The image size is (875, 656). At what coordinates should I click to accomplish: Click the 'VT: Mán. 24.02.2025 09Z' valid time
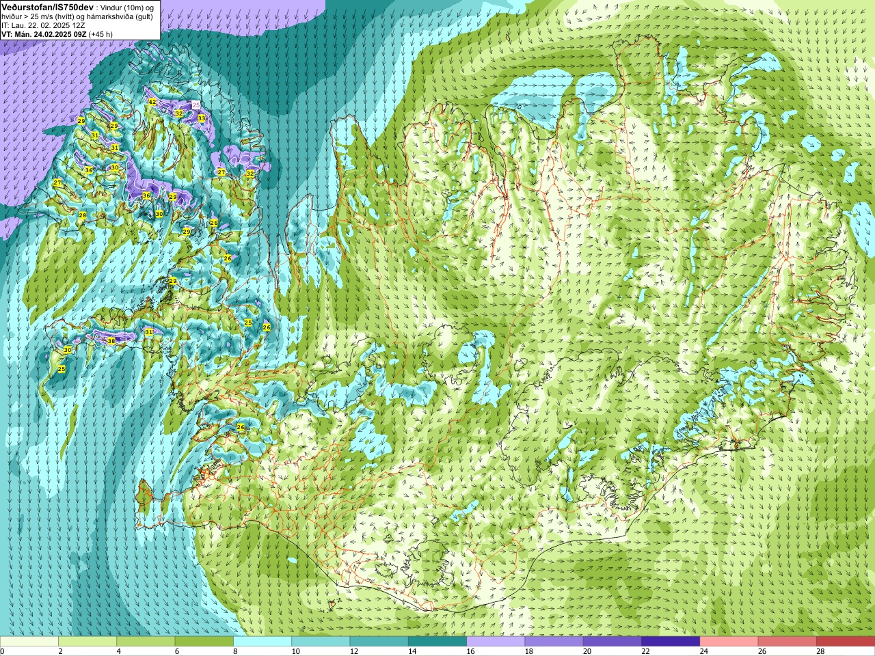[44, 34]
